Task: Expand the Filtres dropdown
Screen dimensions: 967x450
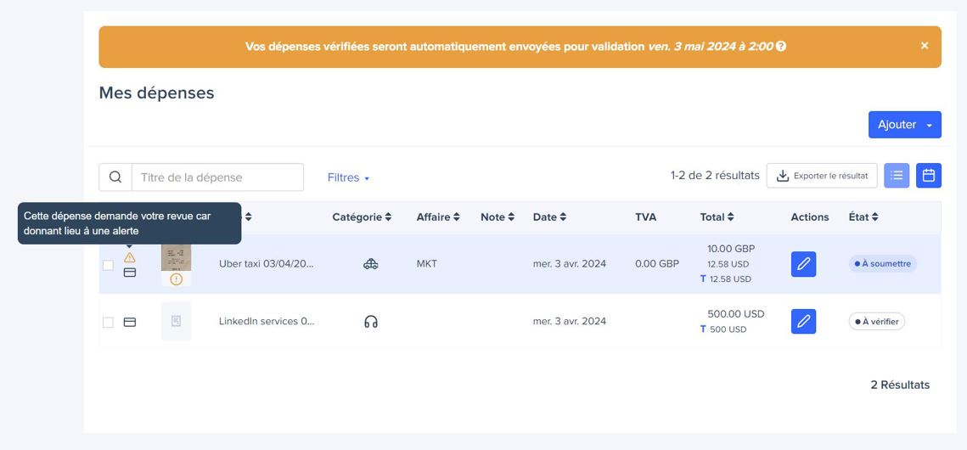Action: pos(348,177)
